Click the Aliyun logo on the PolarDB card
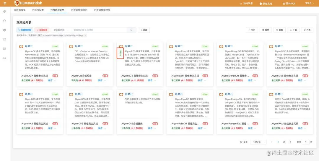The height and width of the screenshot is (161, 319). (171, 95)
